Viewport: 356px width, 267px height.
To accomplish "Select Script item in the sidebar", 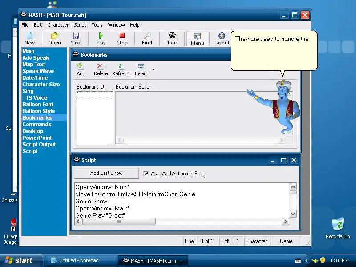I will point(30,151).
